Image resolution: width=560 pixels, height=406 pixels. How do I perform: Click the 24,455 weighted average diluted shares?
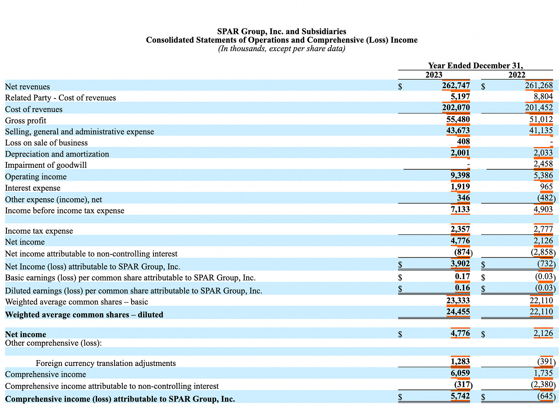[x=458, y=311]
